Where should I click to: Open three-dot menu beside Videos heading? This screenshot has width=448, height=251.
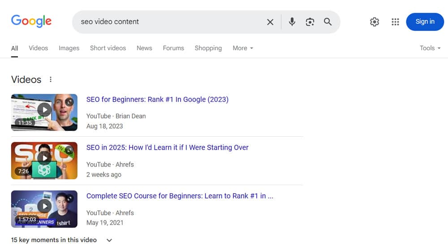tap(51, 79)
